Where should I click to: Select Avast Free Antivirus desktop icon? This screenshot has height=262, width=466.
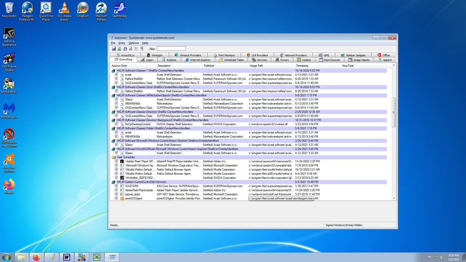(9, 163)
